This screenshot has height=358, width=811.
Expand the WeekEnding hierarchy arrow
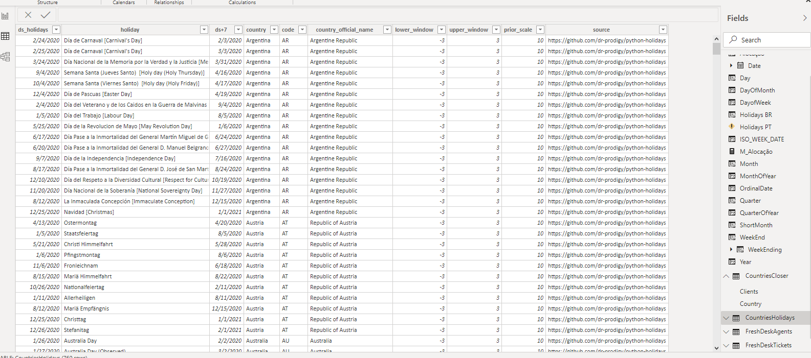(731, 249)
